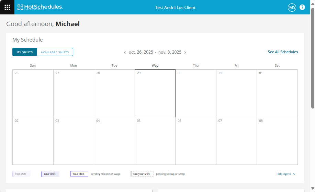Click the Not your shift legend swatch
315x192 pixels.
[142, 174]
